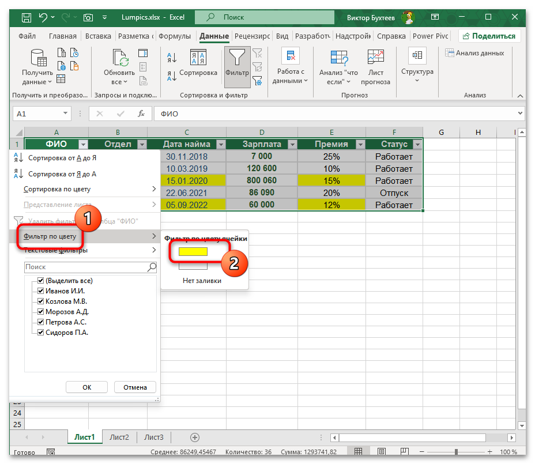Click the Отмена button
Screen dimensions: 535x464
(x=135, y=387)
